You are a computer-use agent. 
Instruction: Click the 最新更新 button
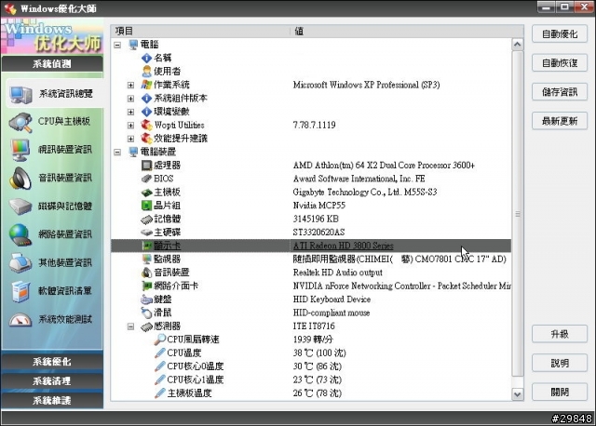[560, 121]
